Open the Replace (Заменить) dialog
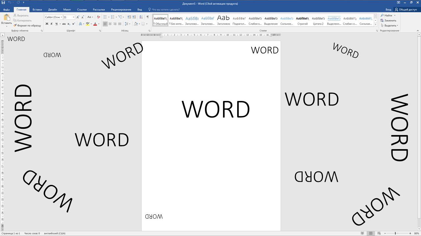Image resolution: width=421 pixels, height=236 pixels. click(x=388, y=20)
